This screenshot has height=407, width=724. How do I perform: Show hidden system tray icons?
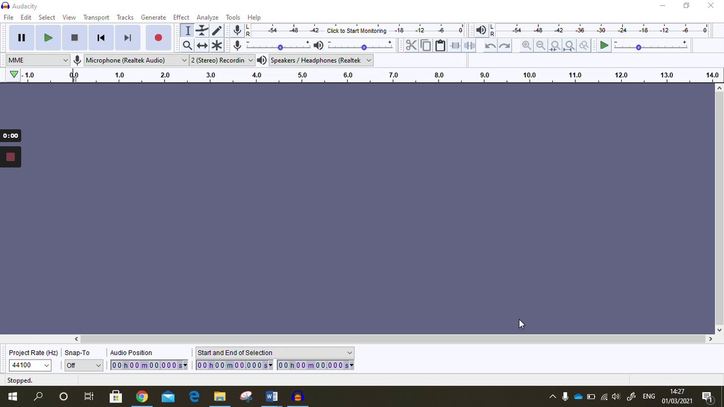[553, 397]
